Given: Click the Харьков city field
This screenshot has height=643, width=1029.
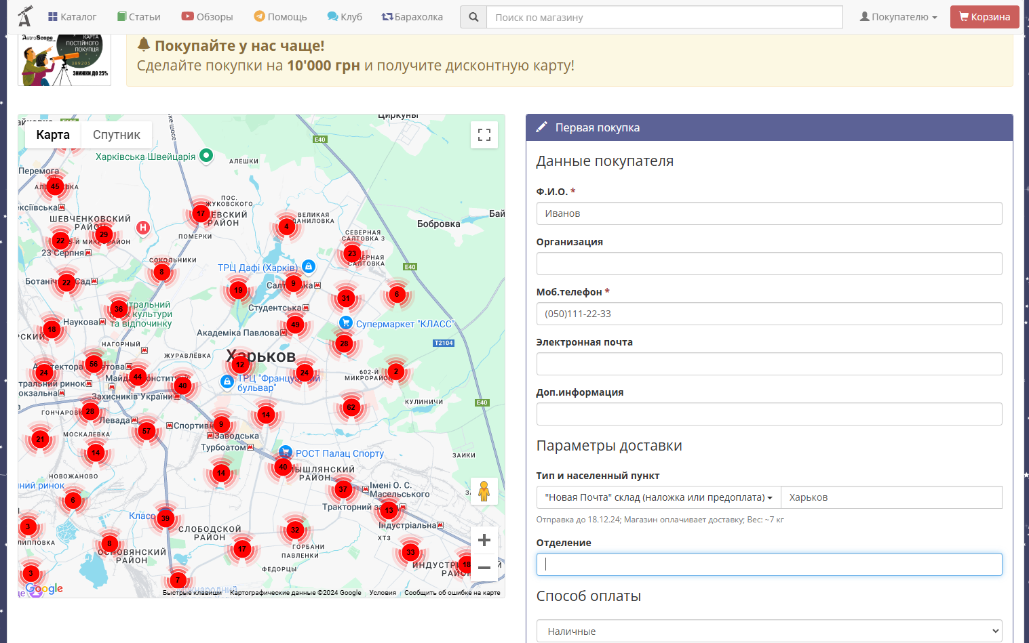Looking at the screenshot, I should 891,497.
